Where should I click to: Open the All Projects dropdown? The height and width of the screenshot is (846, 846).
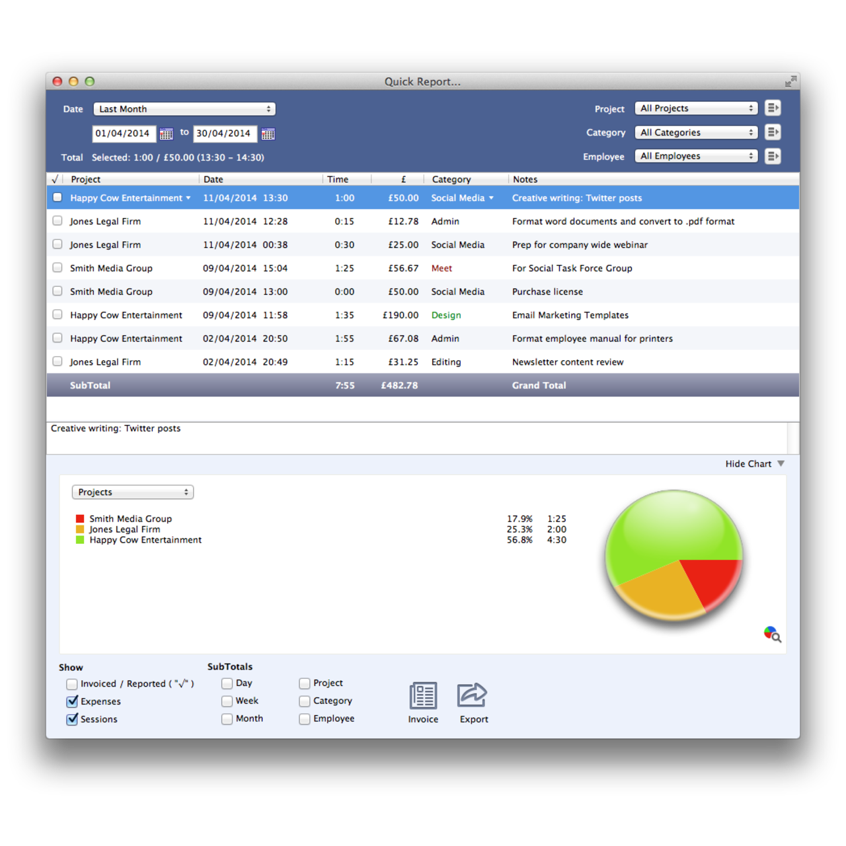[x=695, y=108]
